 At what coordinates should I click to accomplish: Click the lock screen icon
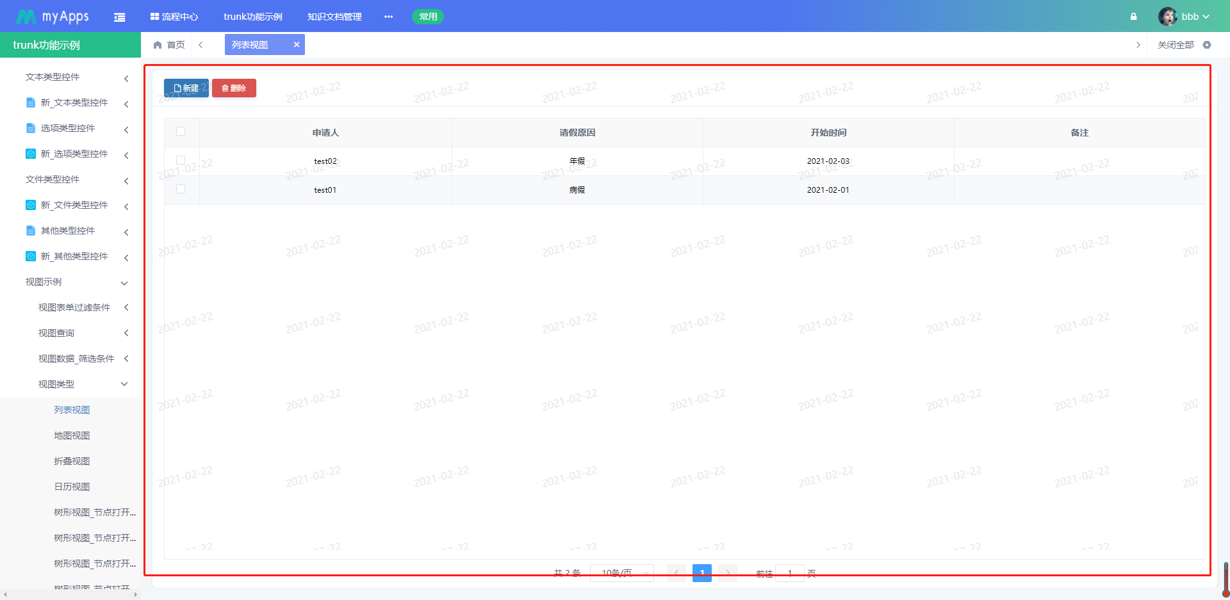(x=1133, y=17)
